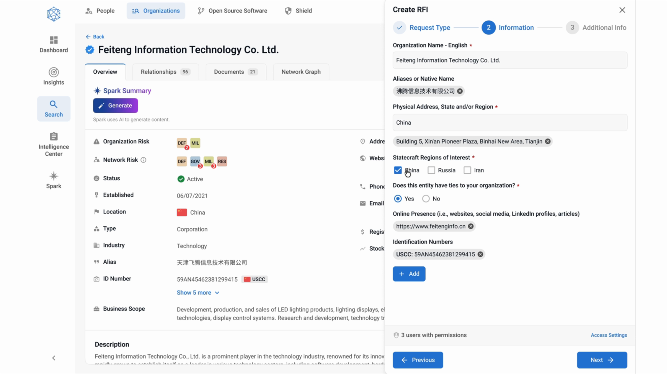Click the Organization Name - English field

(510, 60)
